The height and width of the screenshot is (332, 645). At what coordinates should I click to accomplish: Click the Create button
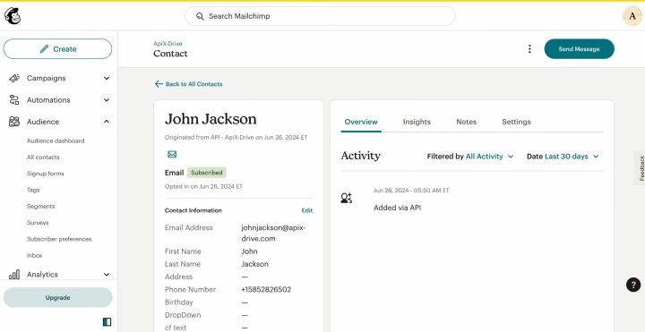click(x=57, y=49)
